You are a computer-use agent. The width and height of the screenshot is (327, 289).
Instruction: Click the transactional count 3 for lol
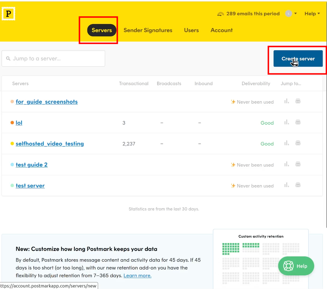click(x=124, y=123)
